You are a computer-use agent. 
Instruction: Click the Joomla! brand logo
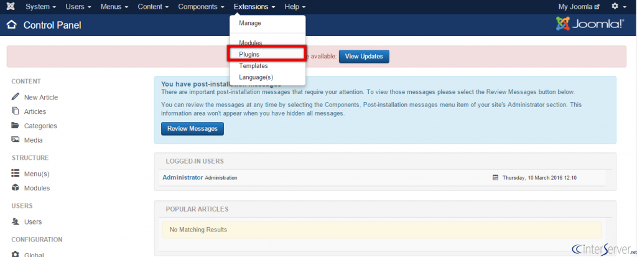(x=590, y=24)
